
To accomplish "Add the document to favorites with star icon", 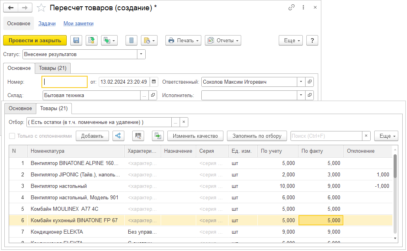I will tap(41, 8).
